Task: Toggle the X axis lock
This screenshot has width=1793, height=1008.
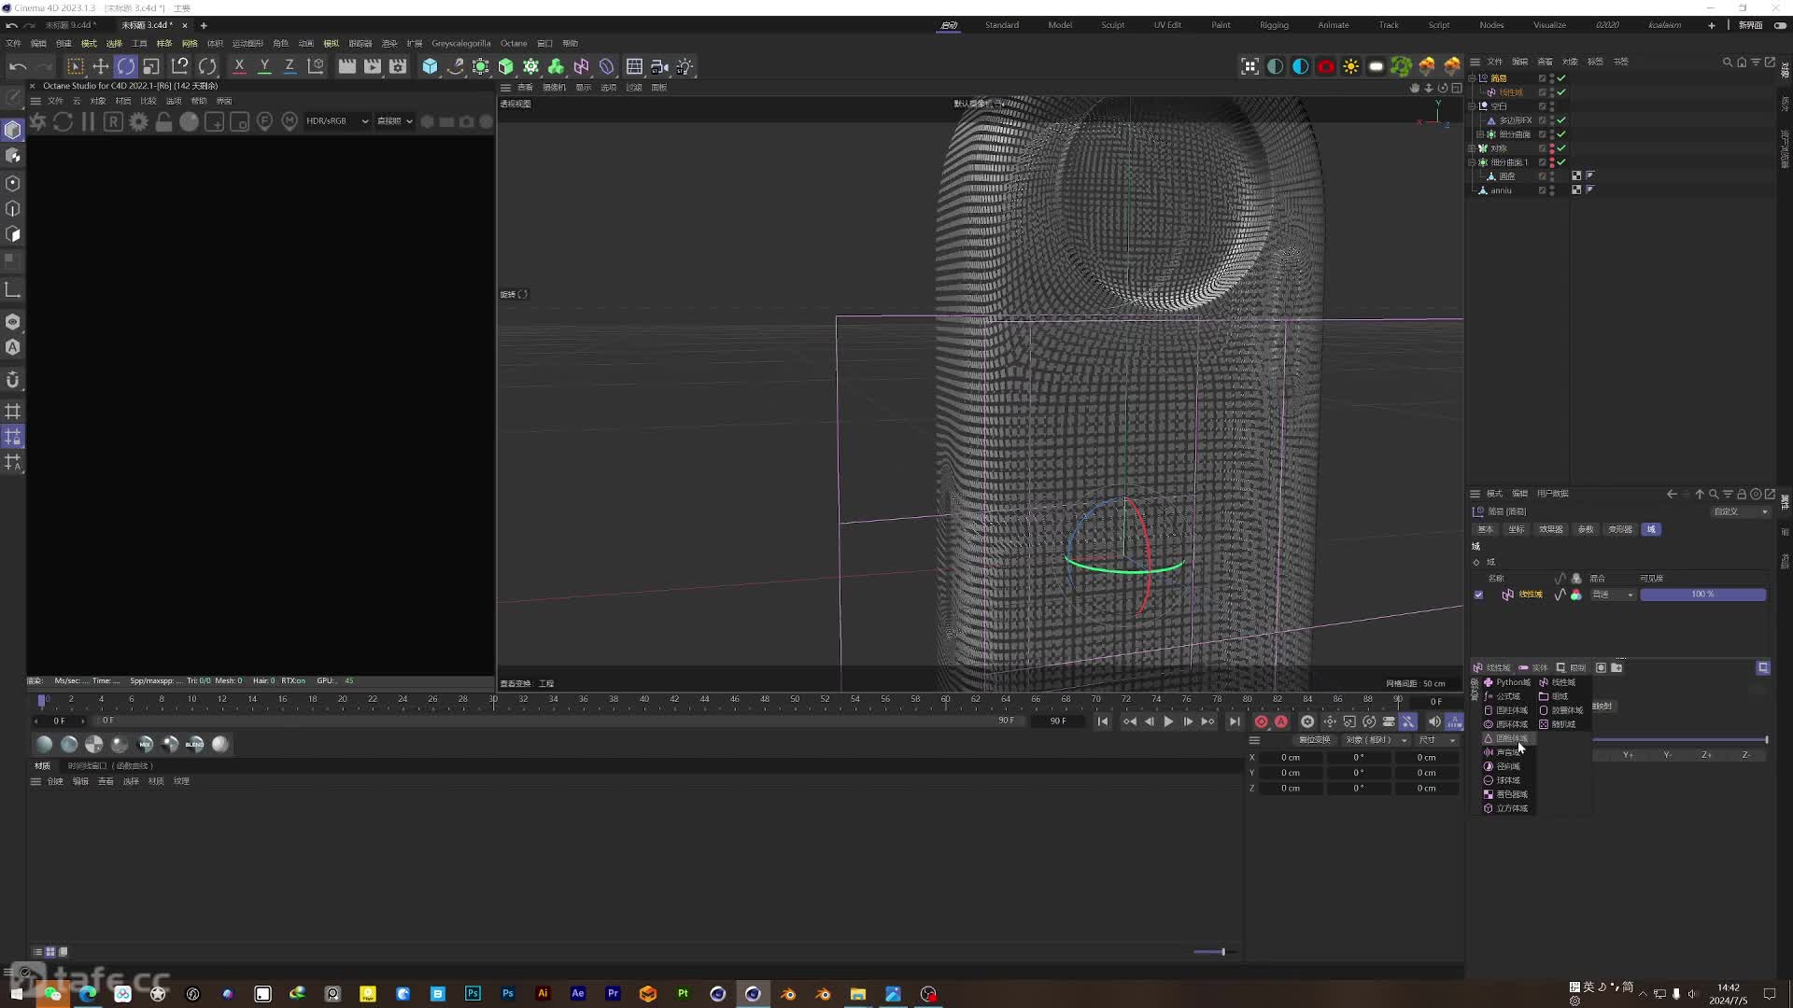Action: tap(239, 66)
